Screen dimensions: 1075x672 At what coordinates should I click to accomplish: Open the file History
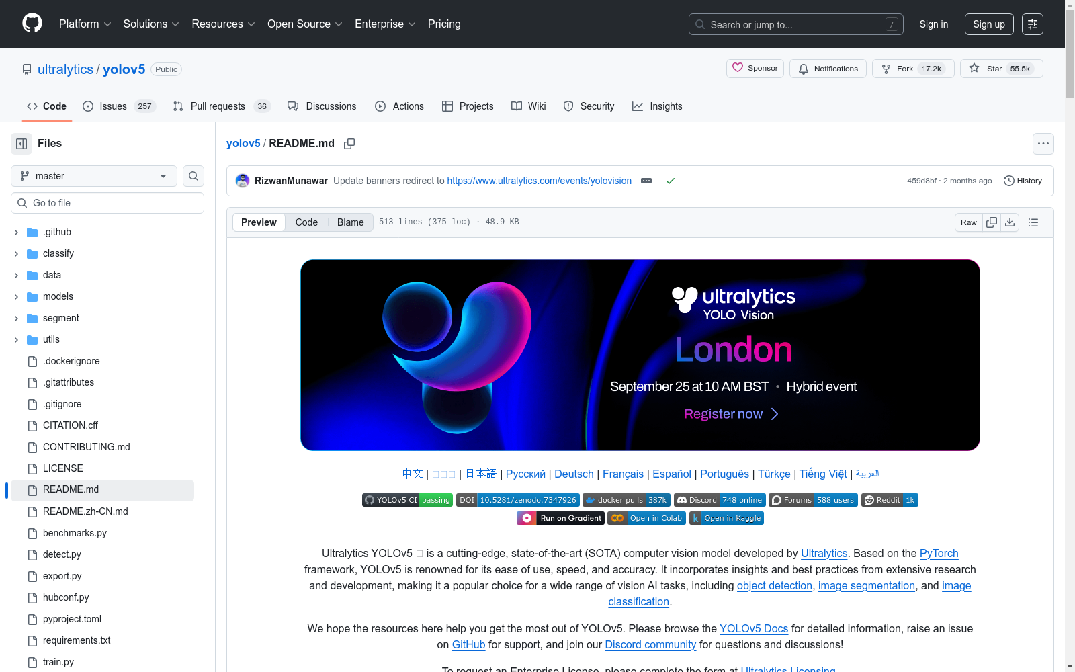pos(1023,181)
